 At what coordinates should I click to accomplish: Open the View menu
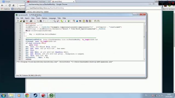click(x=33, y=18)
